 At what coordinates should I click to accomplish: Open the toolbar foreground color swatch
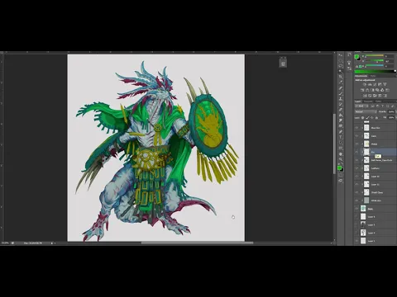tap(339, 167)
